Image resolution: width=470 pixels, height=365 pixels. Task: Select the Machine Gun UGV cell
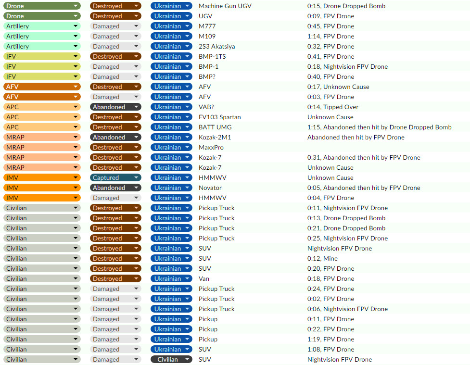[x=225, y=6]
